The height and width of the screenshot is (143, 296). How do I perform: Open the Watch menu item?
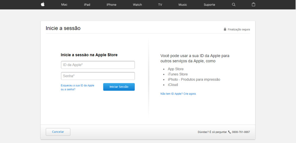click(137, 5)
